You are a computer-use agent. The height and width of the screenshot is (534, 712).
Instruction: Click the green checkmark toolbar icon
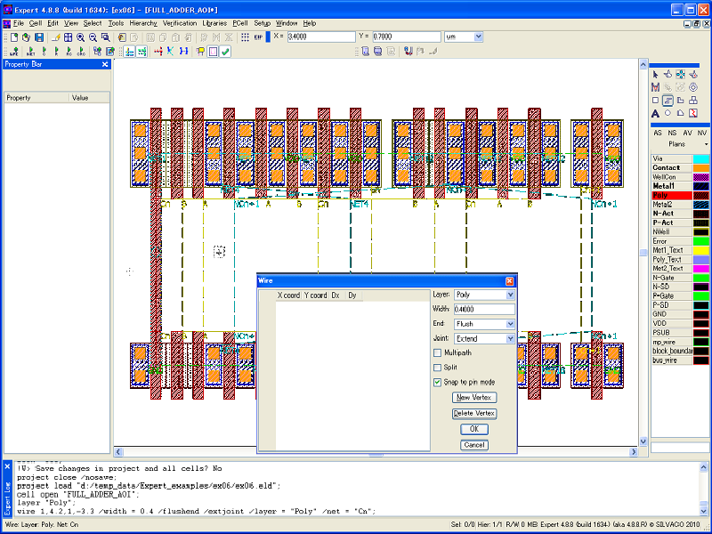click(x=226, y=52)
